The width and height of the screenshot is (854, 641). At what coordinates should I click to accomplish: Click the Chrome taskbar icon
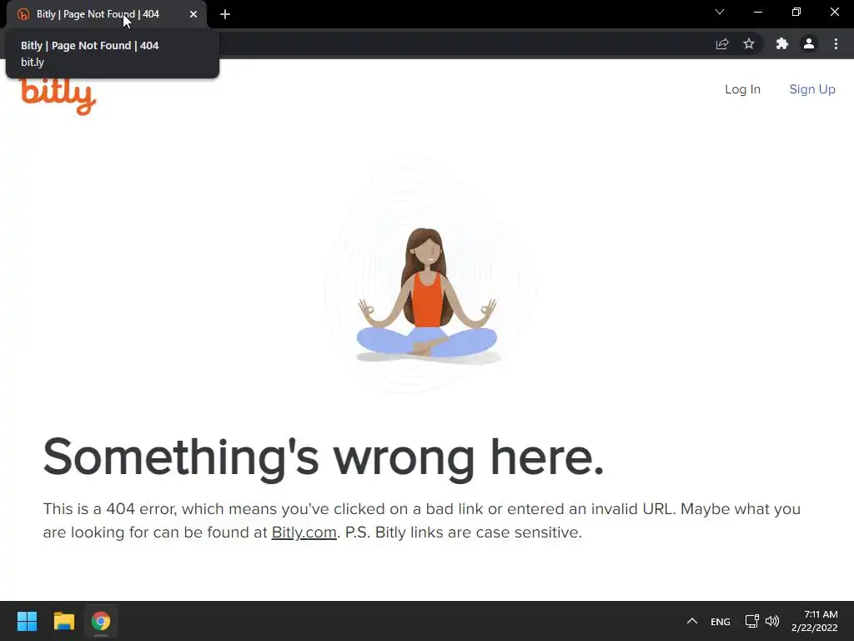click(x=101, y=621)
